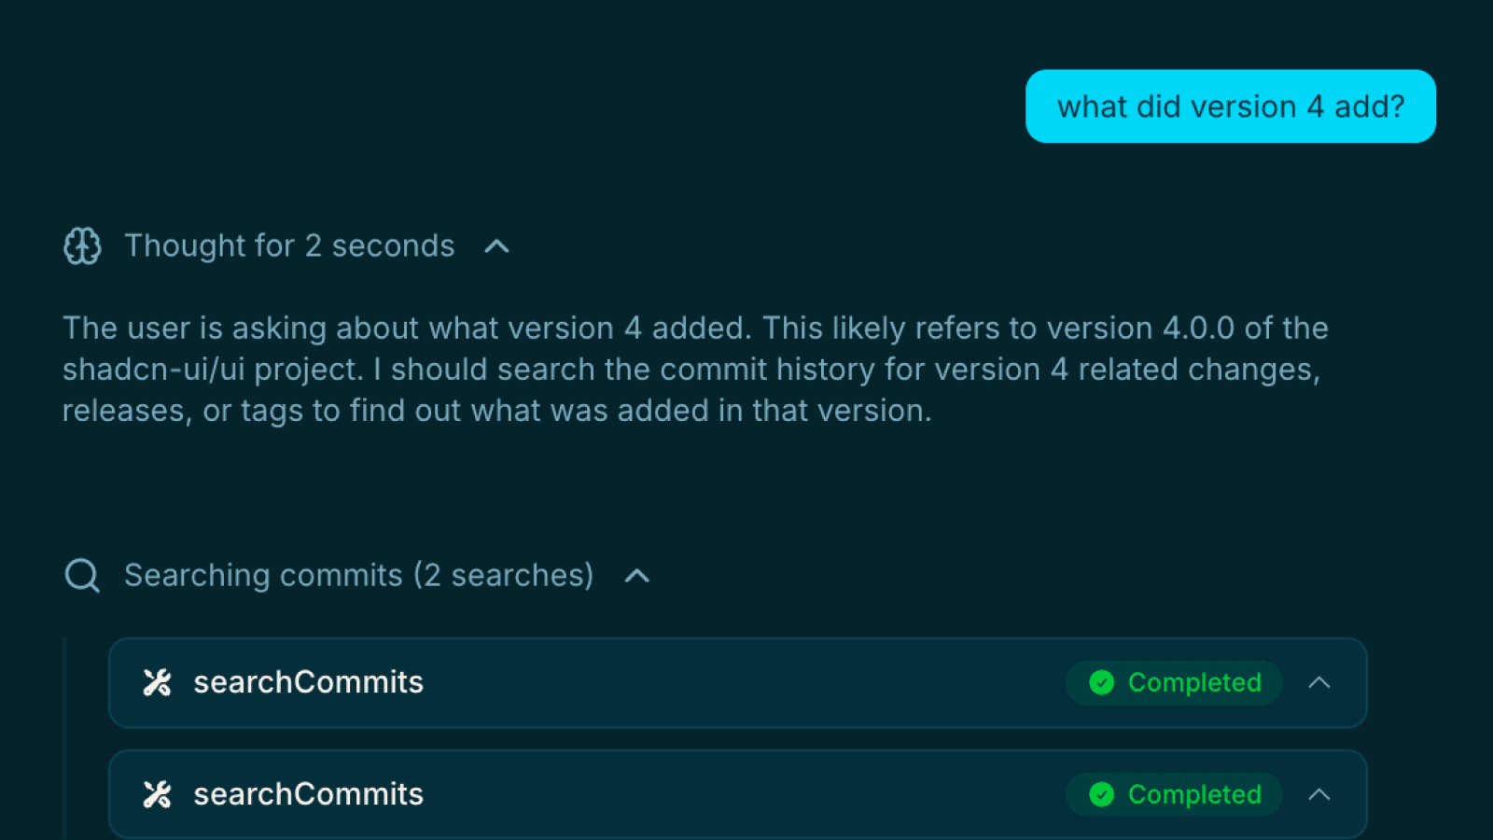Screen dimensions: 1493x840
Task: Click the reasoning paragraph about shadcn-ui/ui
Action: point(695,369)
